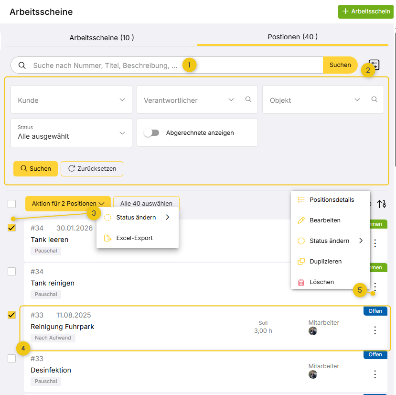This screenshot has width=396, height=395.
Task: Click the magnifier icon in Objekt field
Action: click(374, 99)
